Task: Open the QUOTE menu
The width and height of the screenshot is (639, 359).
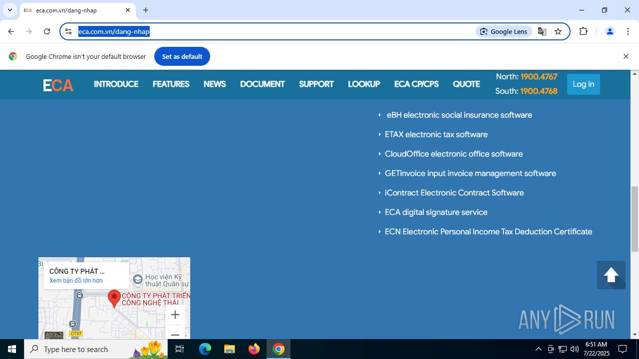Action: tap(466, 84)
